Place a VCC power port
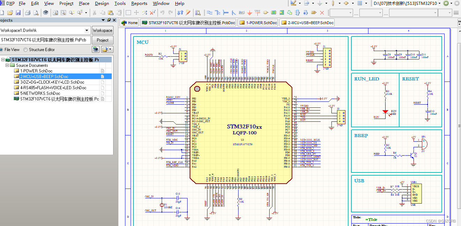This screenshot has height=226, width=461. coord(257,13)
